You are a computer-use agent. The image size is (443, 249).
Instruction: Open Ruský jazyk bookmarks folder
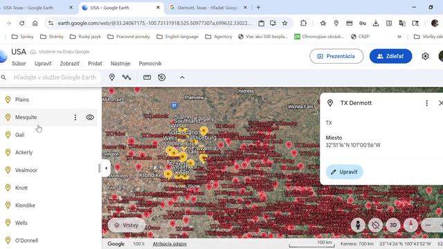[x=85, y=37]
